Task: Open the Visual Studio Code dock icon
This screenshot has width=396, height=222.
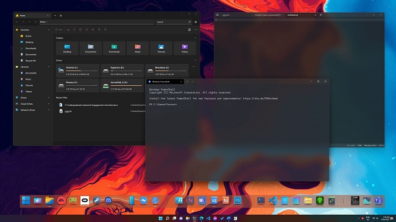Action: 272,201
